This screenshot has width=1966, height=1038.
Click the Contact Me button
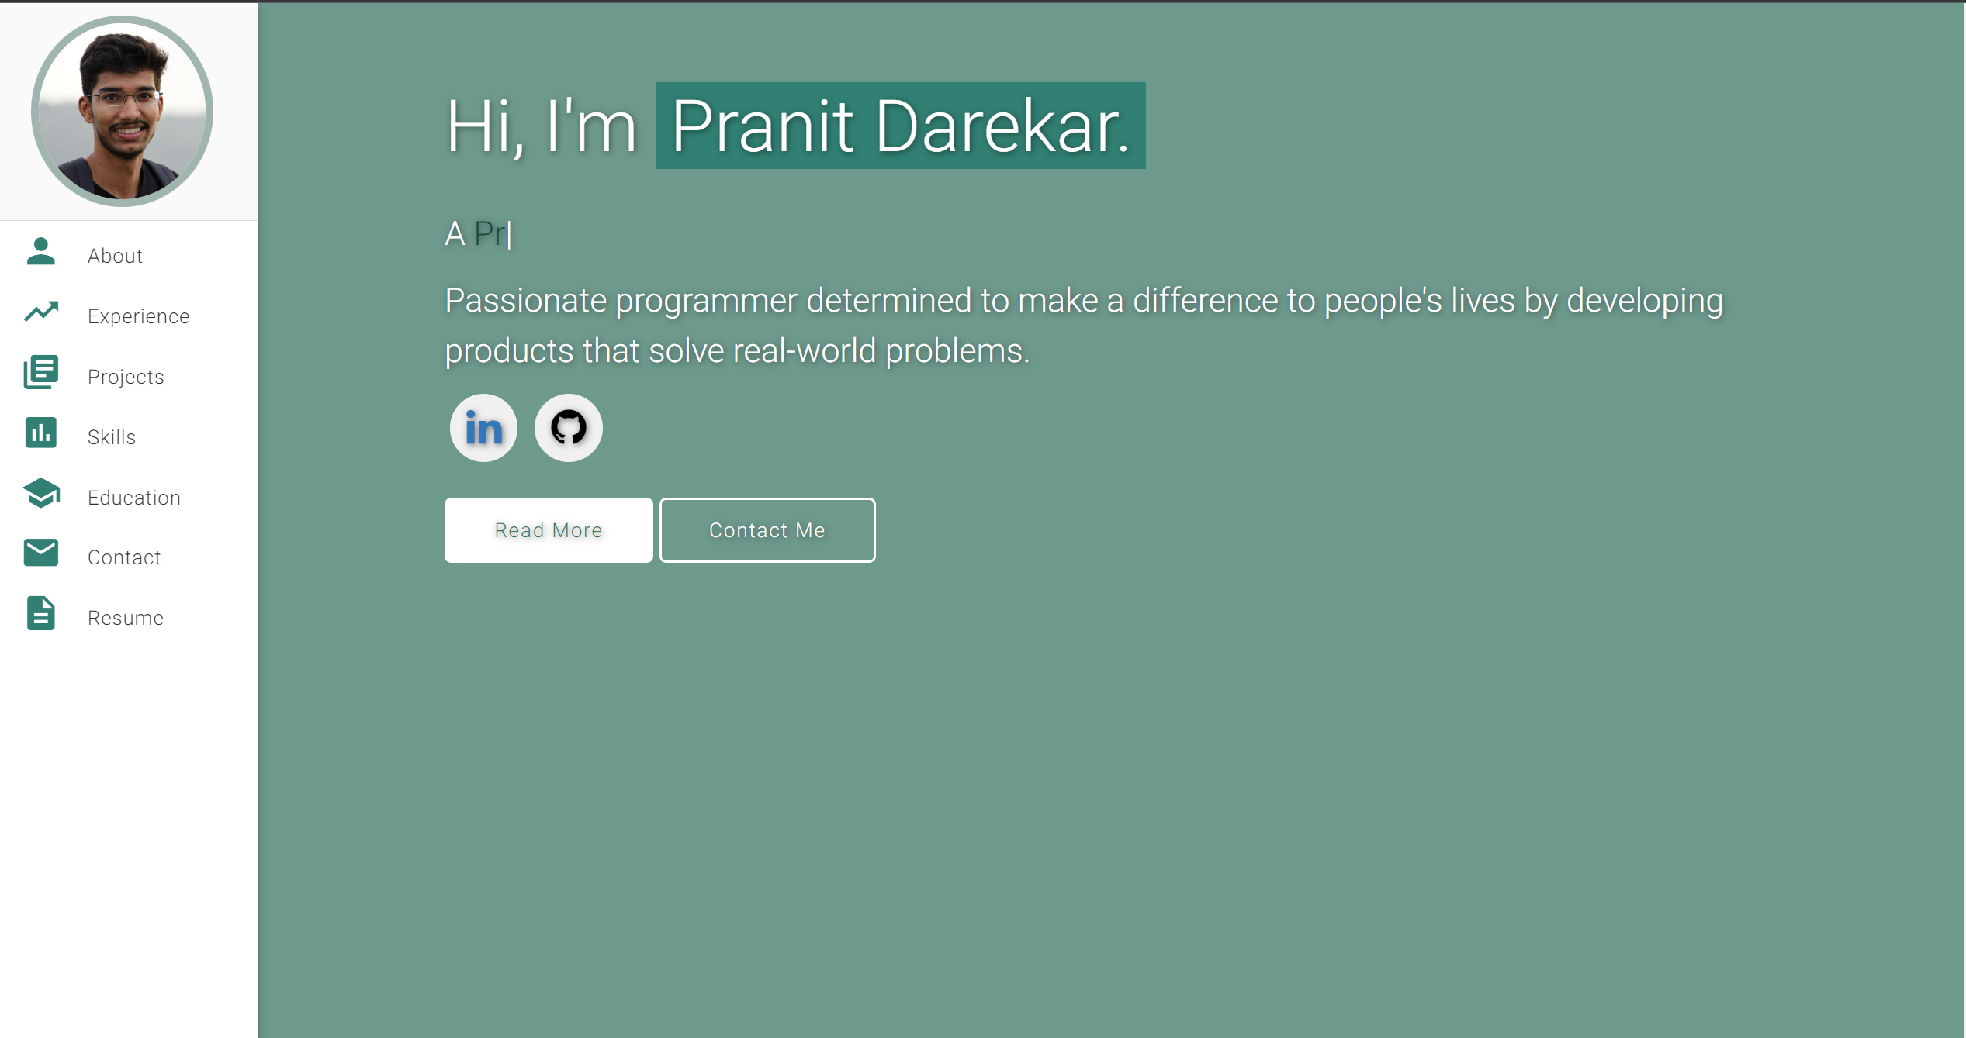pyautogui.click(x=767, y=529)
